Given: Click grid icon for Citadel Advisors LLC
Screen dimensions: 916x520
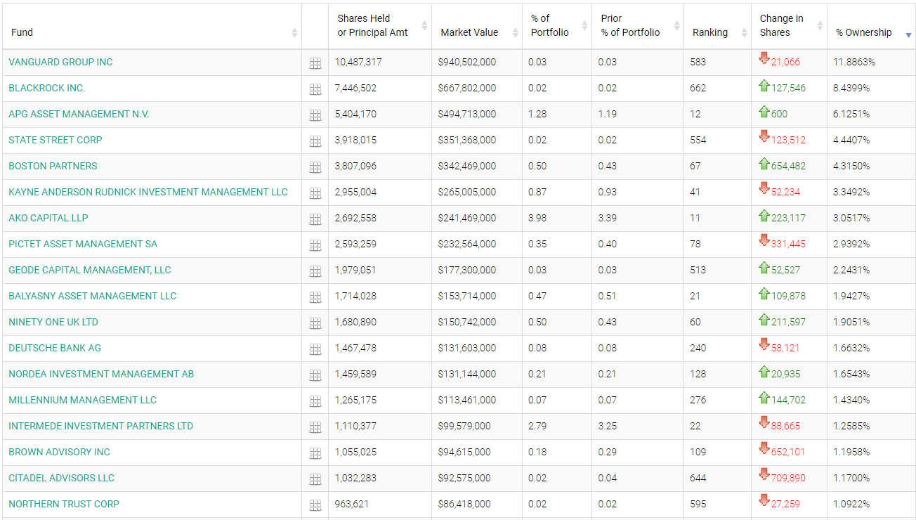Looking at the screenshot, I should 315,480.
